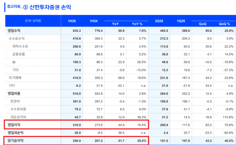Click 109.3 in the IB row
The width and height of the screenshot is (236, 145).
coord(77,62)
